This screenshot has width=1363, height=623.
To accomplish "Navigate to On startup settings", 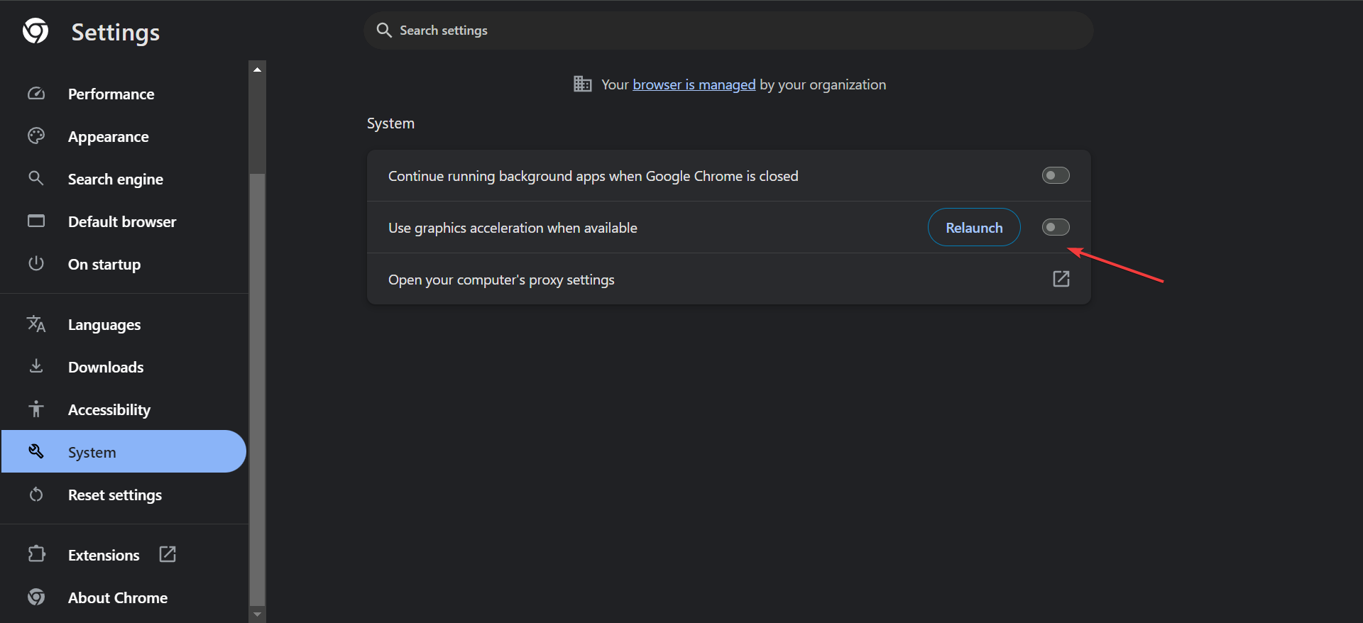I will [x=124, y=264].
